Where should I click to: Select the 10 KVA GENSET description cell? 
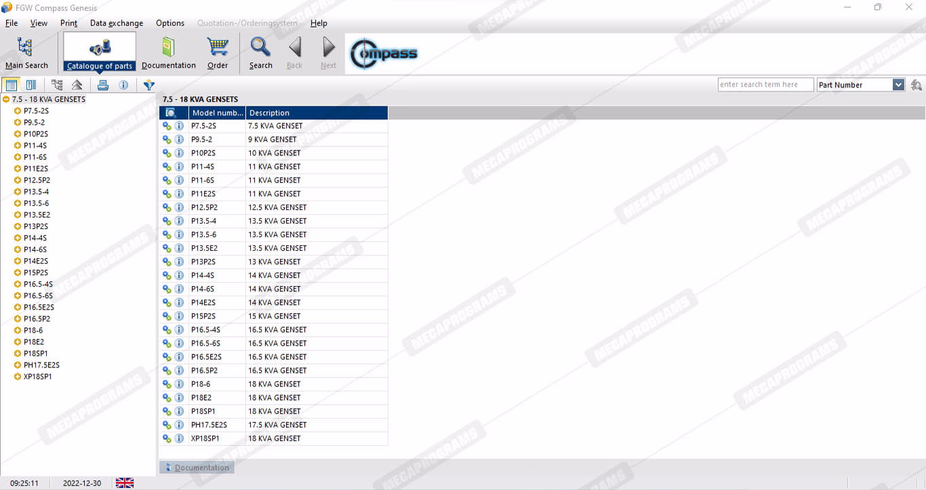317,153
